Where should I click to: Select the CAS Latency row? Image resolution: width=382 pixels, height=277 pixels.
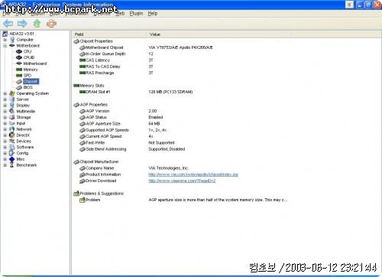(181, 60)
